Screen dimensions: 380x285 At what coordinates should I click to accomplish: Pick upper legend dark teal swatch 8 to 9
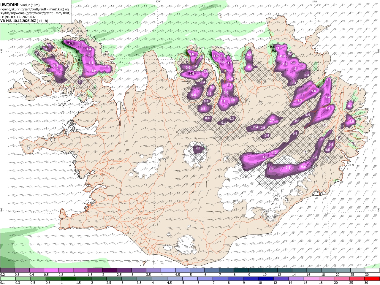[x=241, y=270]
